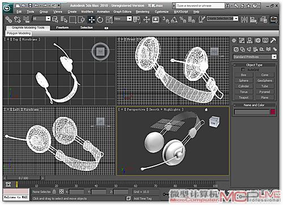
Task: Open the MAXScript menu
Action: click(x=181, y=12)
